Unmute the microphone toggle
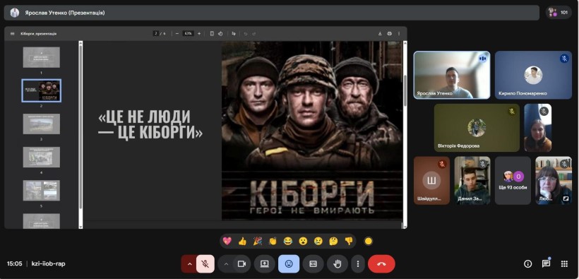The image size is (579, 279). (205, 264)
